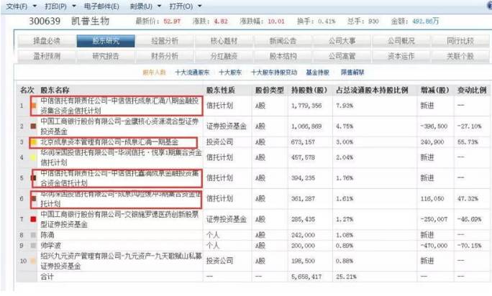Click the red swatch in row 7
Image resolution: width=492 pixels, height=296 pixels.
click(x=33, y=219)
